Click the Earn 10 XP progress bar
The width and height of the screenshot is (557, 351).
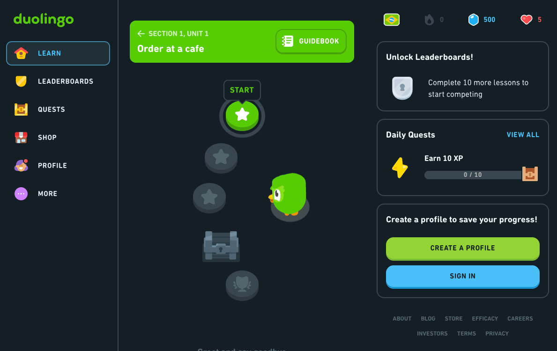pyautogui.click(x=473, y=175)
